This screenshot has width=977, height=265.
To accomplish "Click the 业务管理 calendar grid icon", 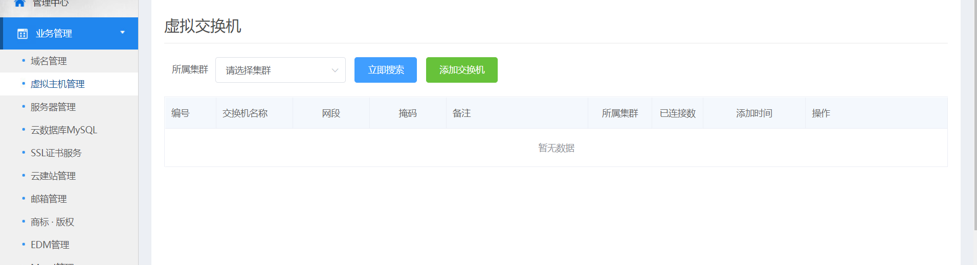I will [x=23, y=34].
